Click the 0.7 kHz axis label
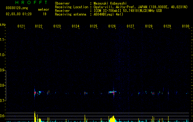 [2, 101]
